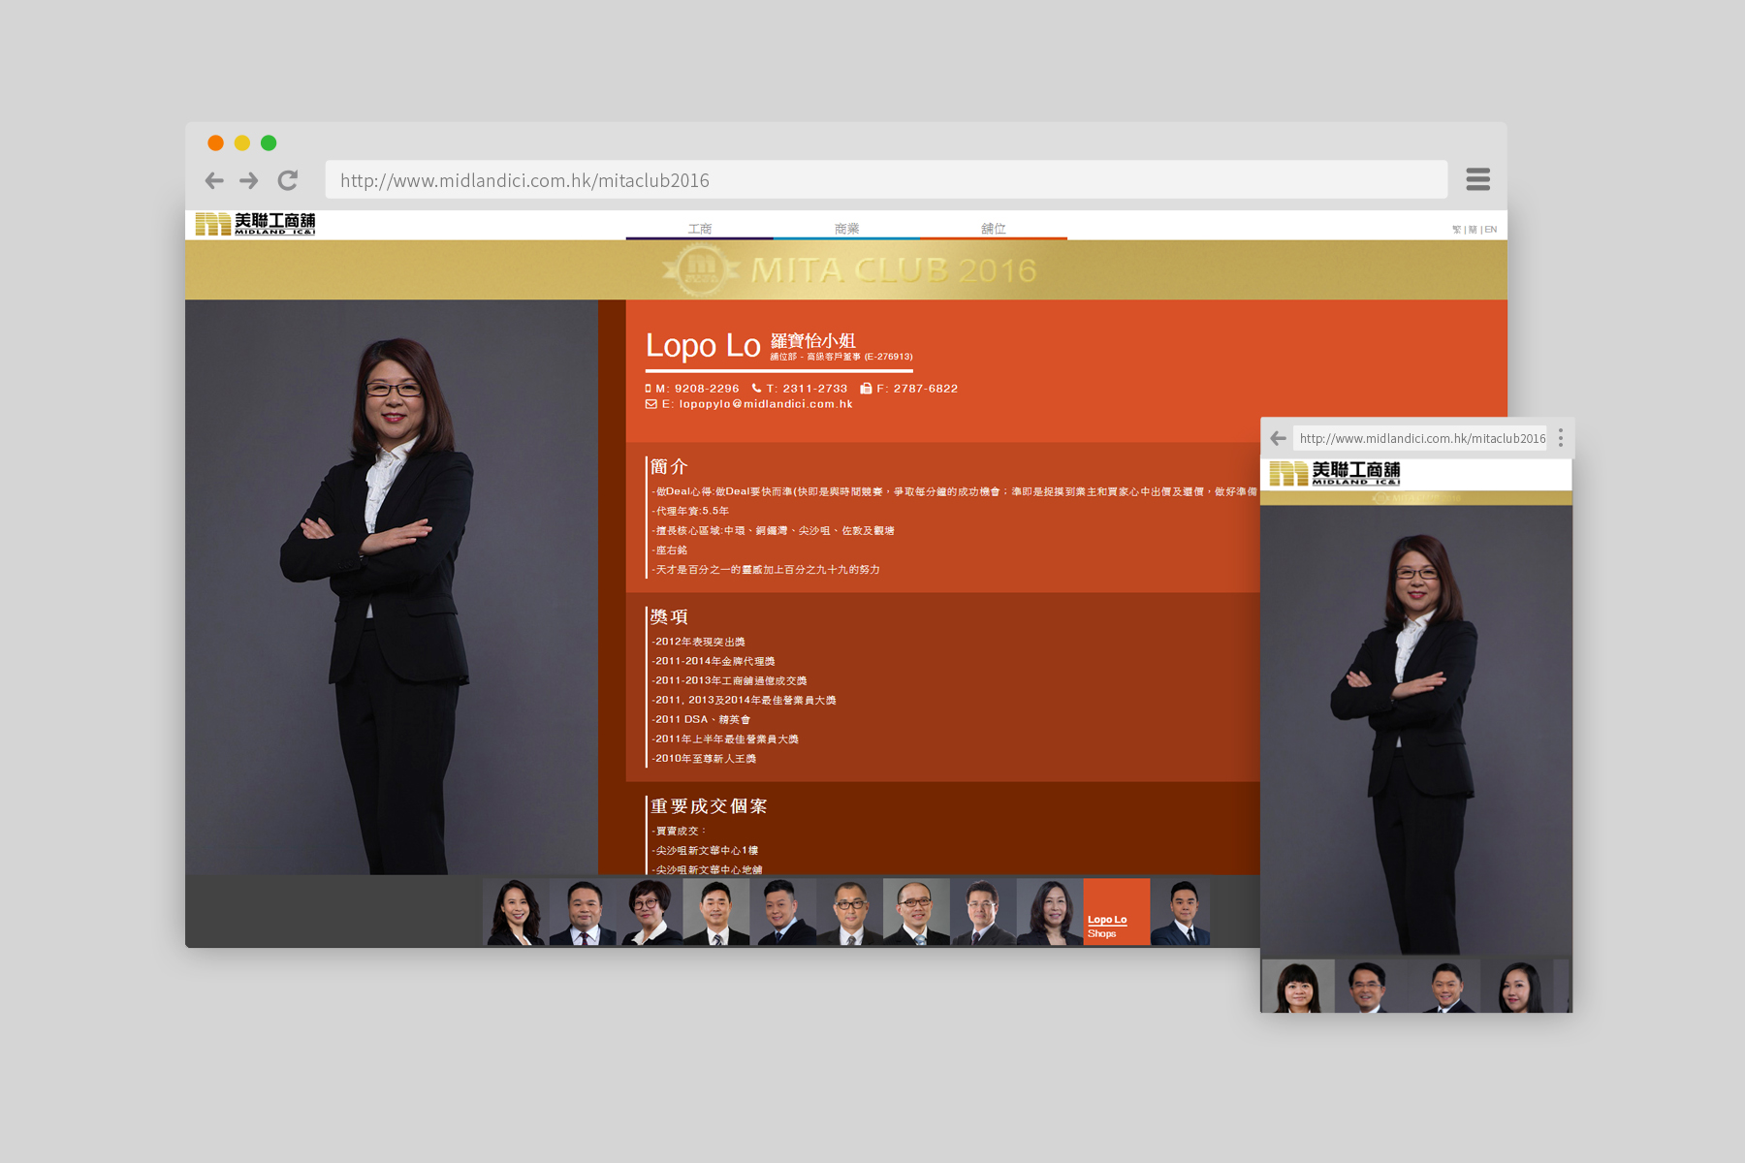Select fourth strip thumbnail, man on light background
Image resolution: width=1745 pixels, height=1163 pixels.
click(715, 912)
